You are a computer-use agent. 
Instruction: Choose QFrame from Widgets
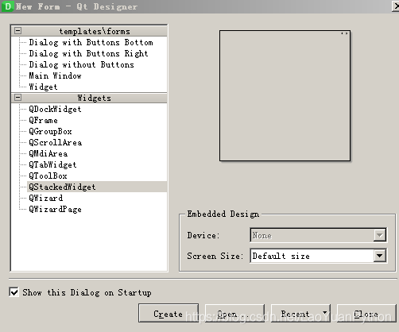[43, 120]
